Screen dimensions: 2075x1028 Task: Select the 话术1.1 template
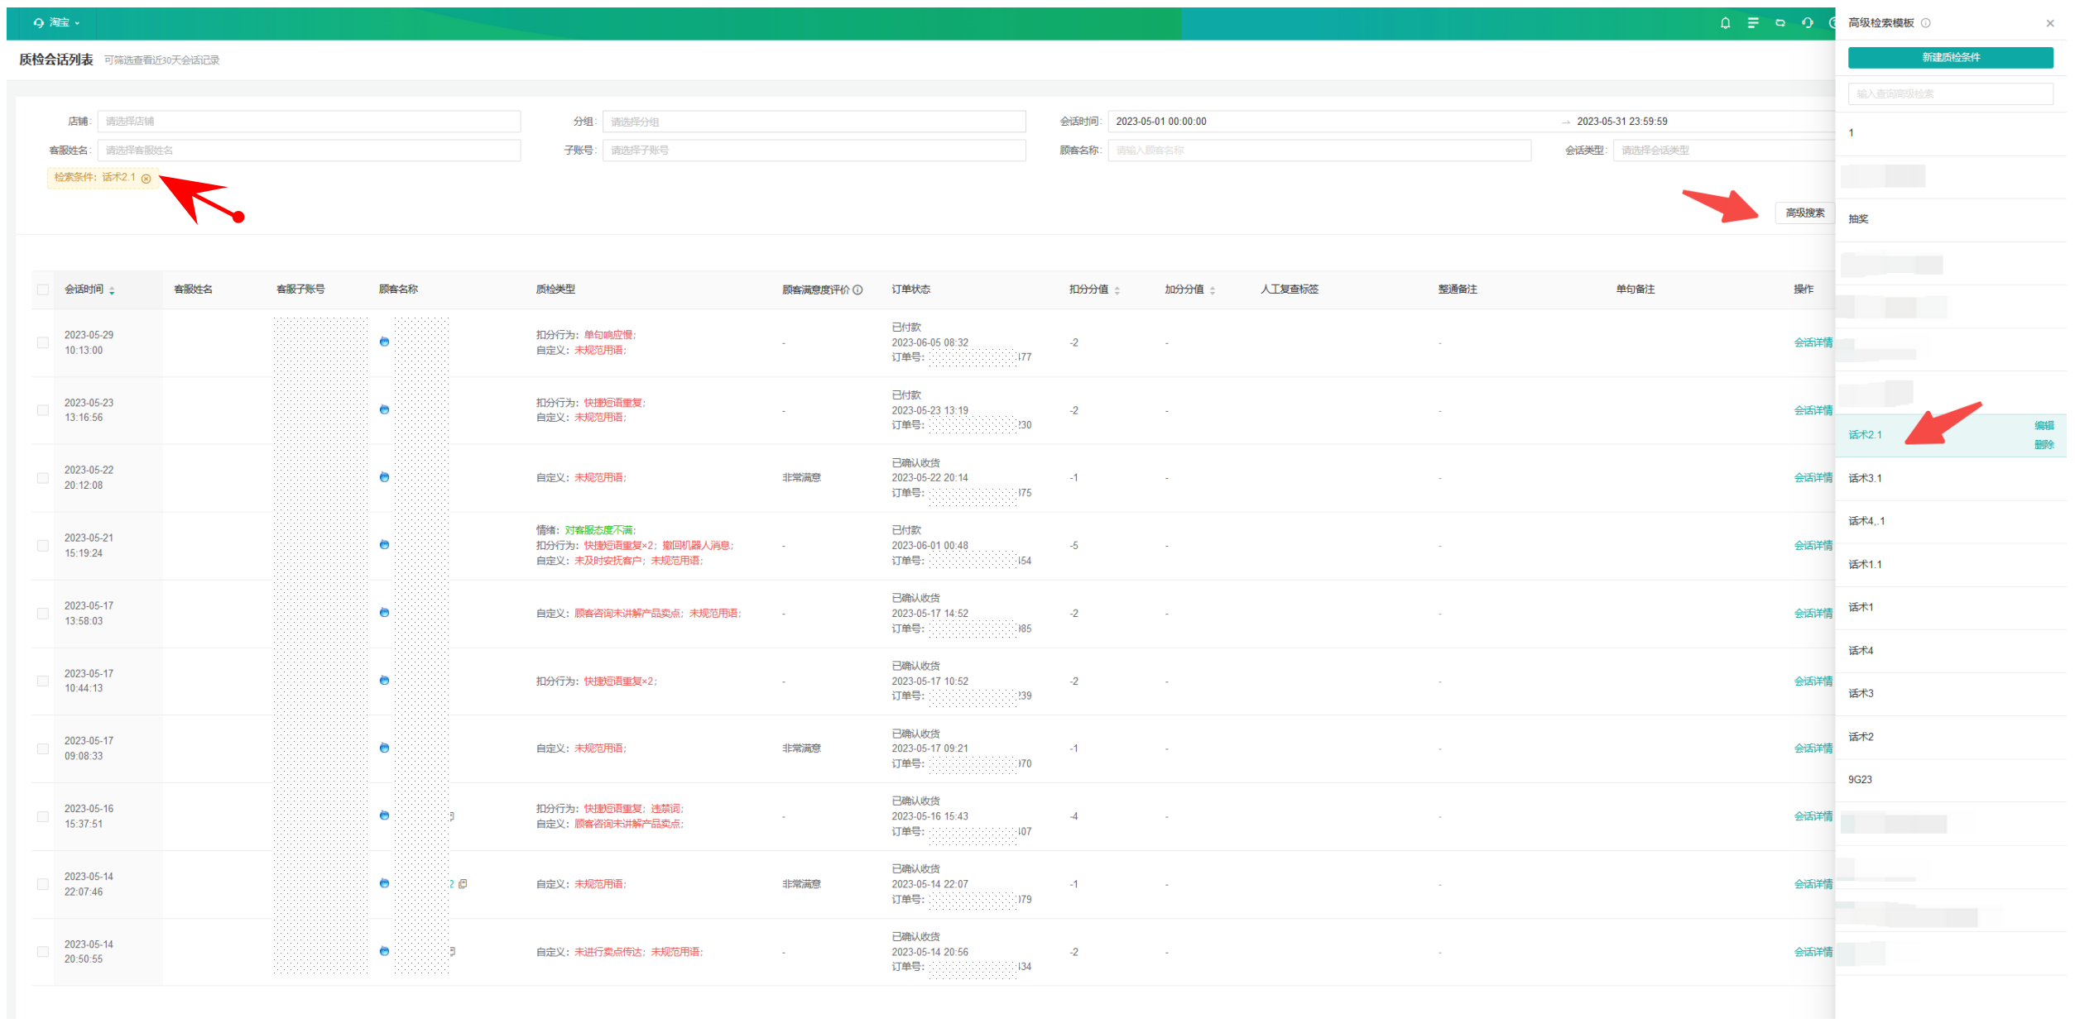pos(1951,565)
